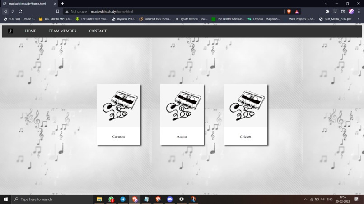The width and height of the screenshot is (364, 204).
Task: Open the last pinned taskbar app
Action: tap(193, 199)
